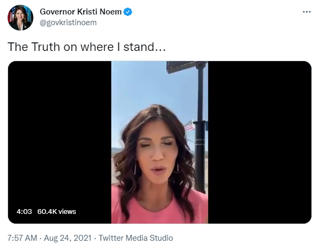
Task: Click the word "Truth" in the tweet
Action: (x=46, y=47)
